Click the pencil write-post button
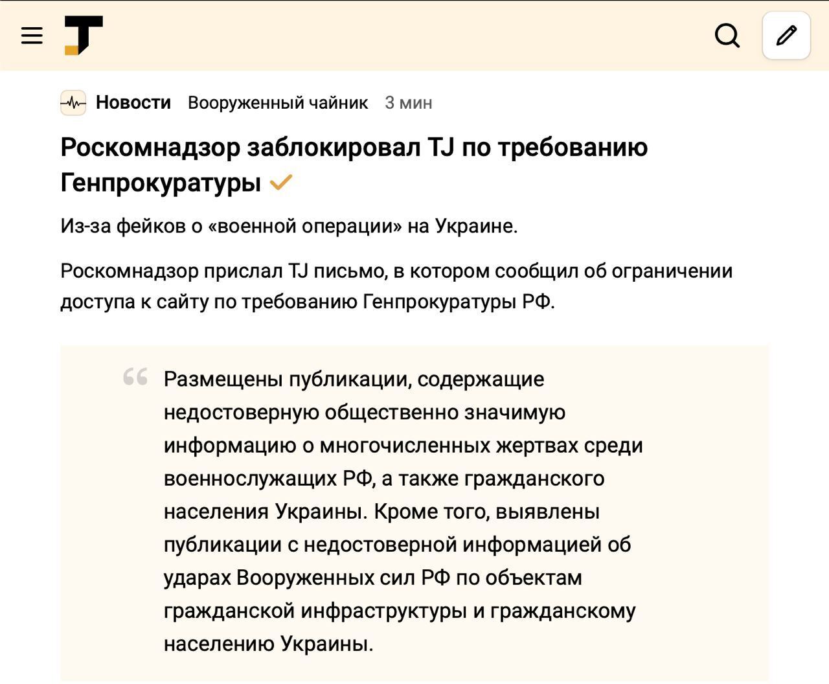The height and width of the screenshot is (684, 829). [786, 36]
